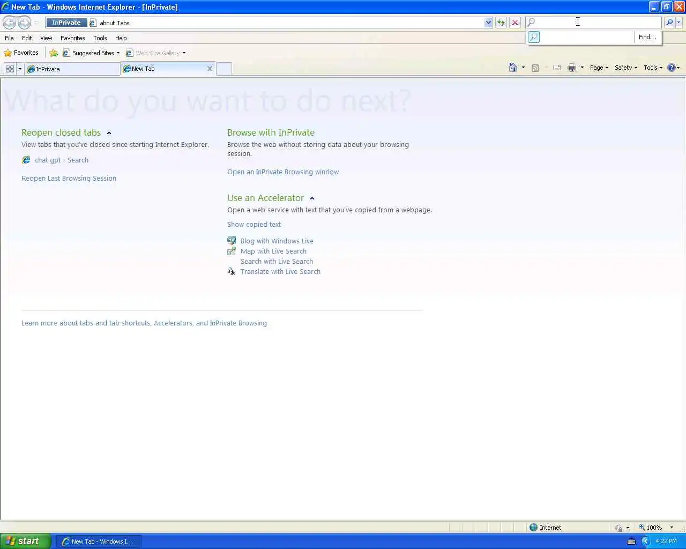Click the Add to Favorites Bar icon
Image resolution: width=686 pixels, height=549 pixels.
pyautogui.click(x=54, y=53)
